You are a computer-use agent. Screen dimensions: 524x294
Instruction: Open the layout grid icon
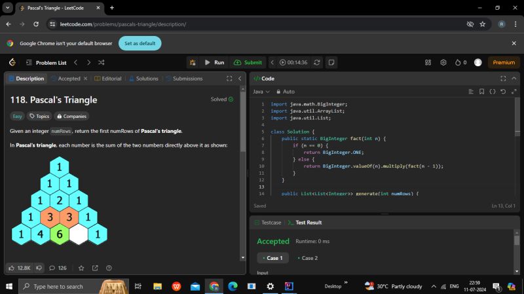[428, 62]
